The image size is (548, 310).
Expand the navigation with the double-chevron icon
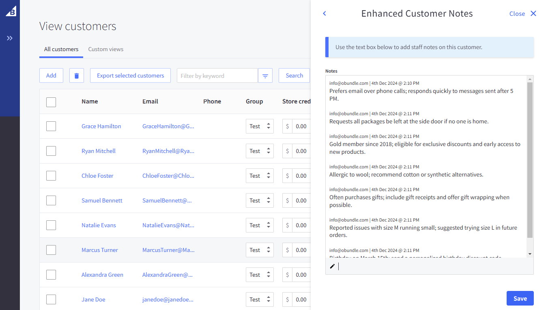(10, 38)
